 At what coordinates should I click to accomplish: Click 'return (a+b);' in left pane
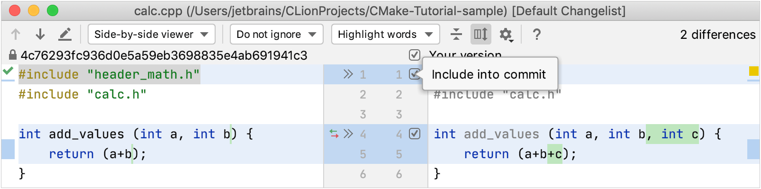click(98, 154)
